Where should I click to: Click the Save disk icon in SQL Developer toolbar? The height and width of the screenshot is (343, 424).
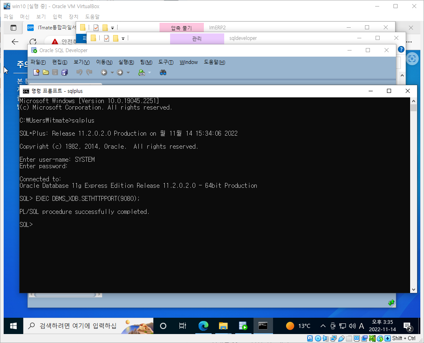55,72
